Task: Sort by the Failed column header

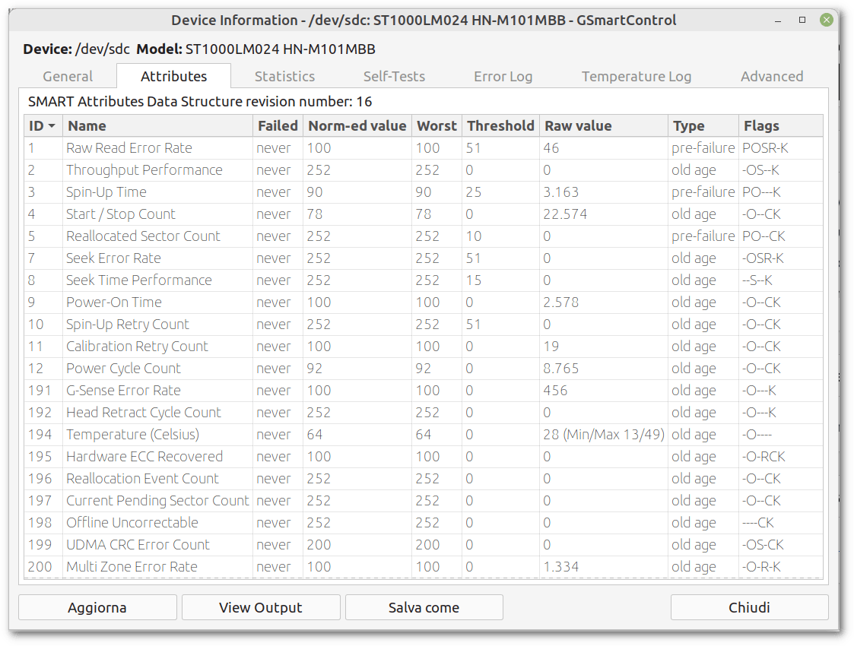Action: coord(278,125)
